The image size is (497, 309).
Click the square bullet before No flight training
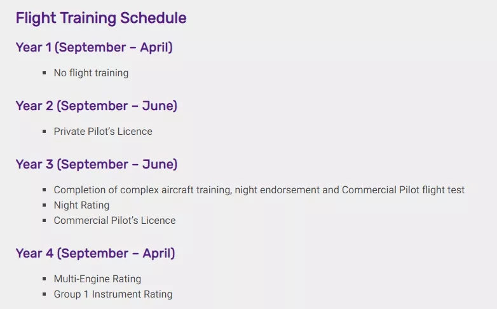point(44,73)
